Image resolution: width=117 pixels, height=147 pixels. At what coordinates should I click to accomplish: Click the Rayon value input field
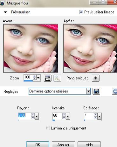(24, 115)
